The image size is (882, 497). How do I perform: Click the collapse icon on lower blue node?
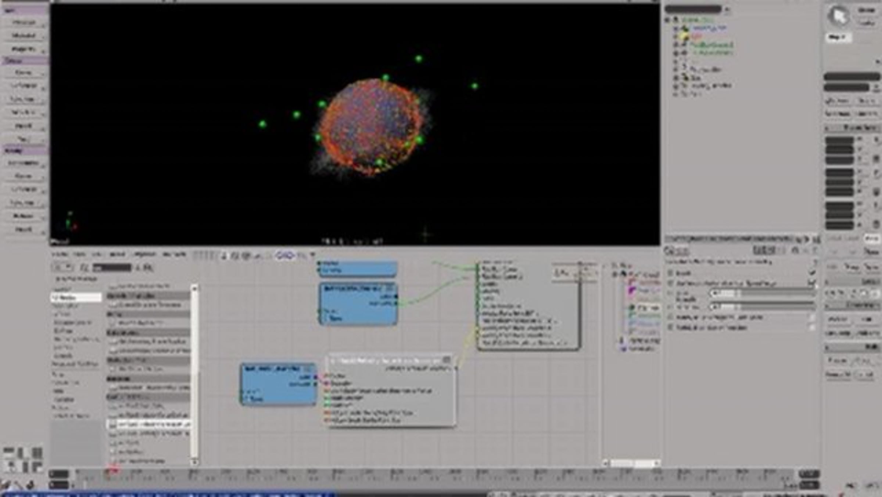[x=309, y=368]
